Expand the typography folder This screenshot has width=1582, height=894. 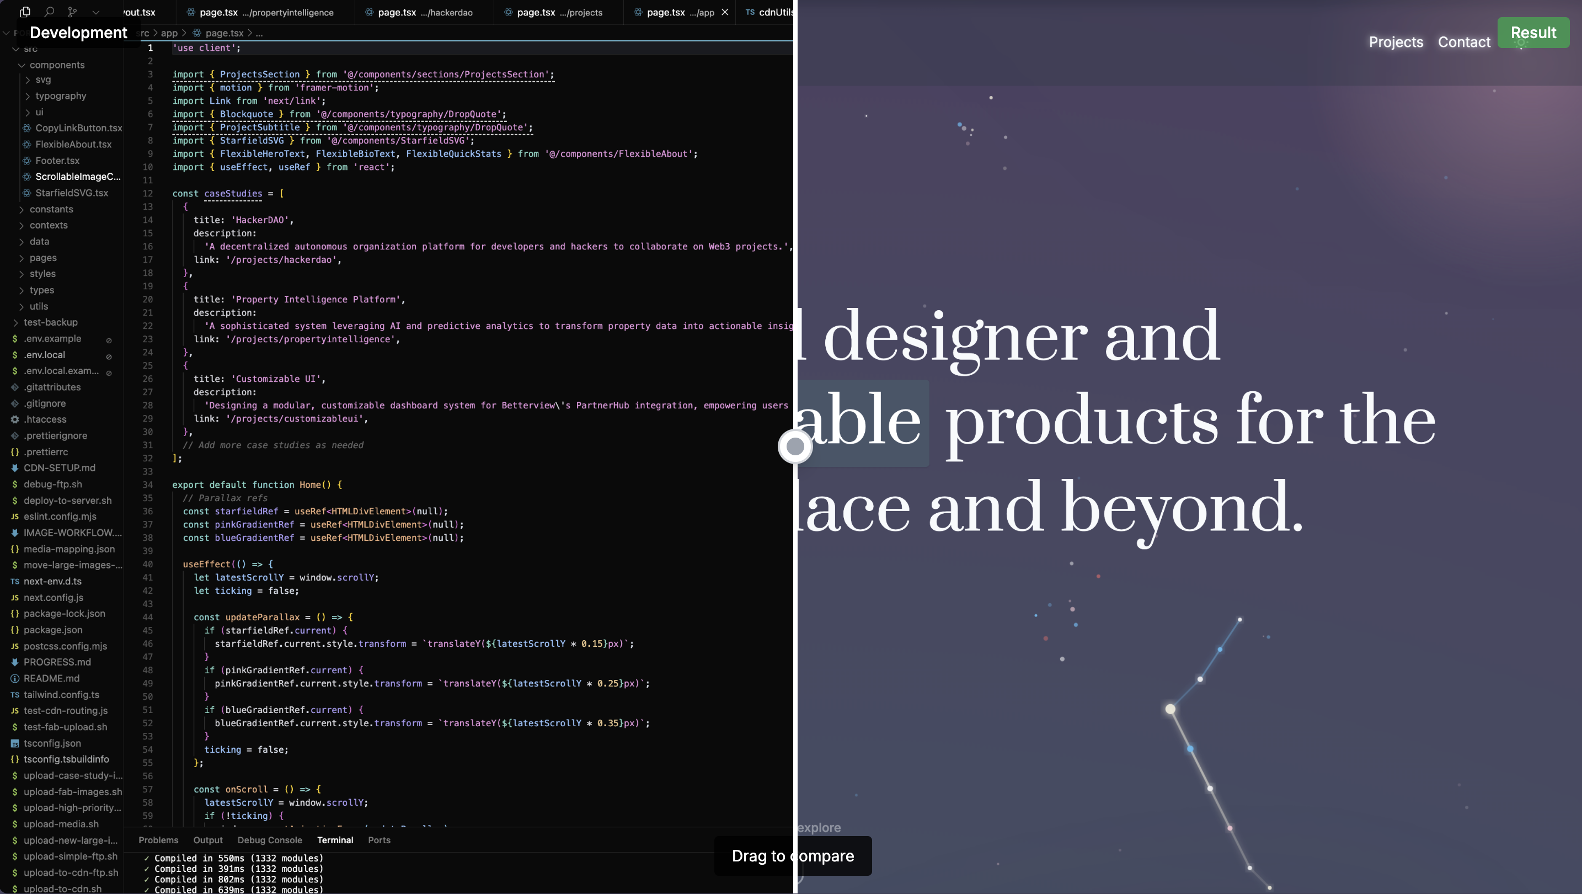(x=28, y=96)
